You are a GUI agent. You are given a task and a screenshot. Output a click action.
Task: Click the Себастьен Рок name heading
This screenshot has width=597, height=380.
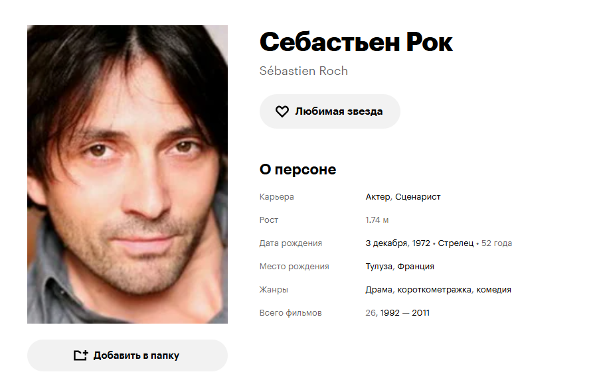tap(356, 42)
